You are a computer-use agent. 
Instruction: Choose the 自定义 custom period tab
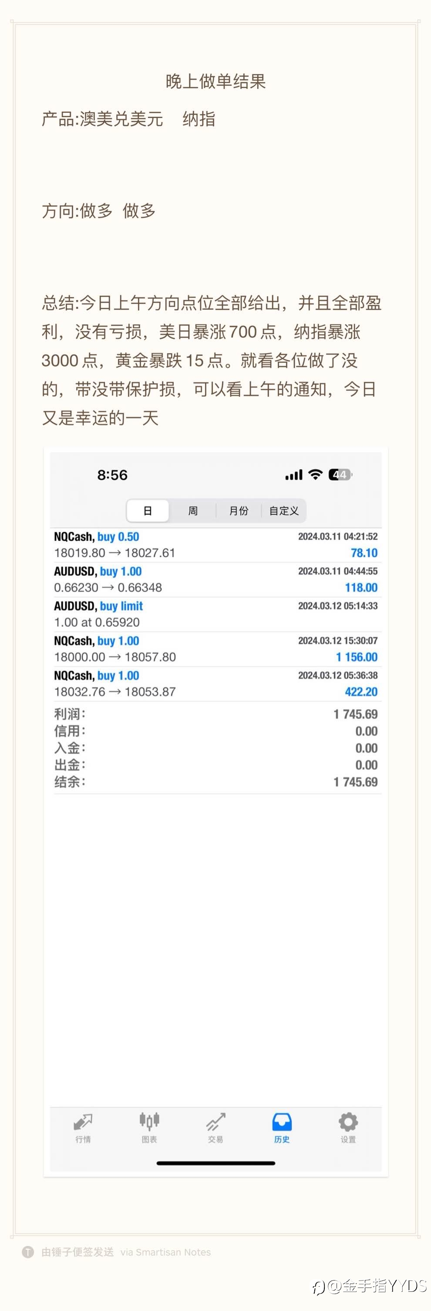coord(284,510)
